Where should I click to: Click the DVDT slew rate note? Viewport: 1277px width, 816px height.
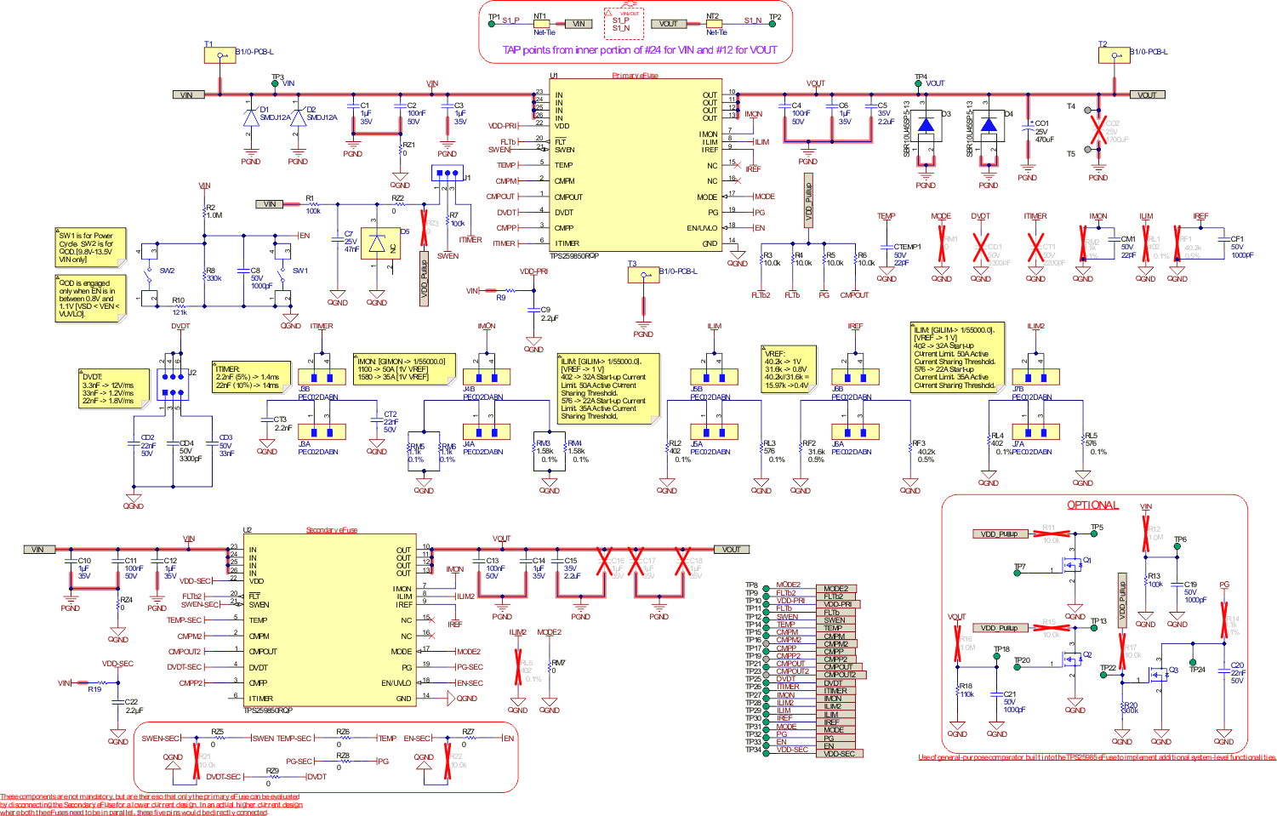pyautogui.click(x=113, y=389)
